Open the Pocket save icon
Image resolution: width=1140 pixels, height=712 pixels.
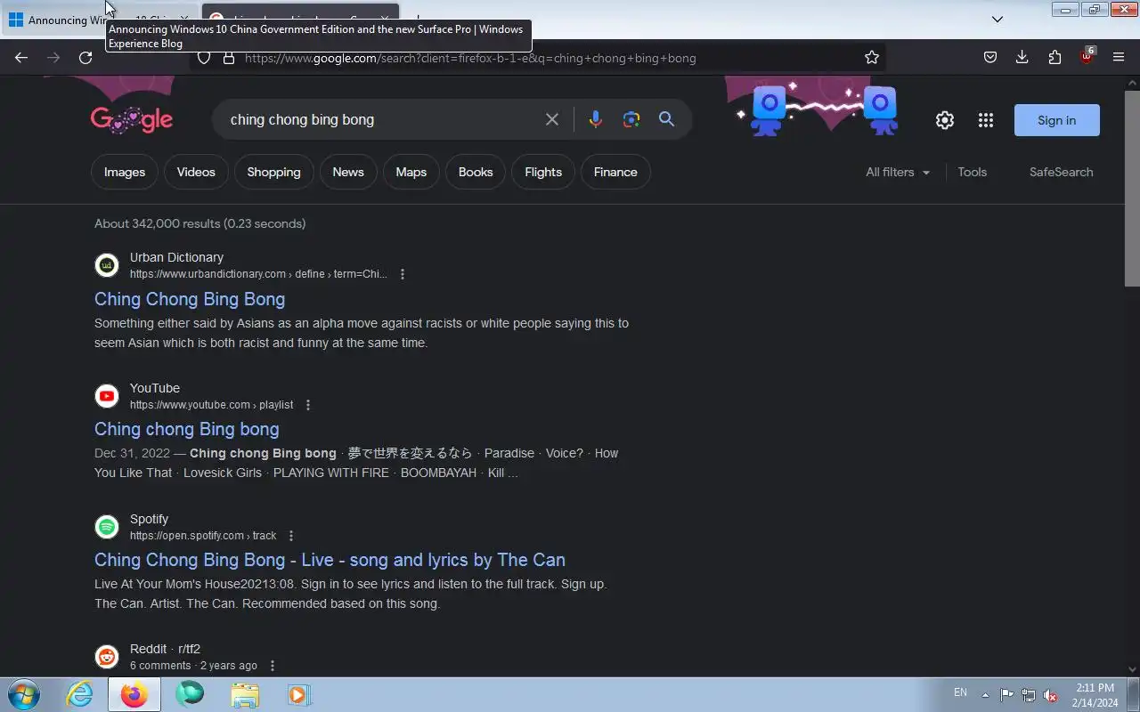coord(989,58)
